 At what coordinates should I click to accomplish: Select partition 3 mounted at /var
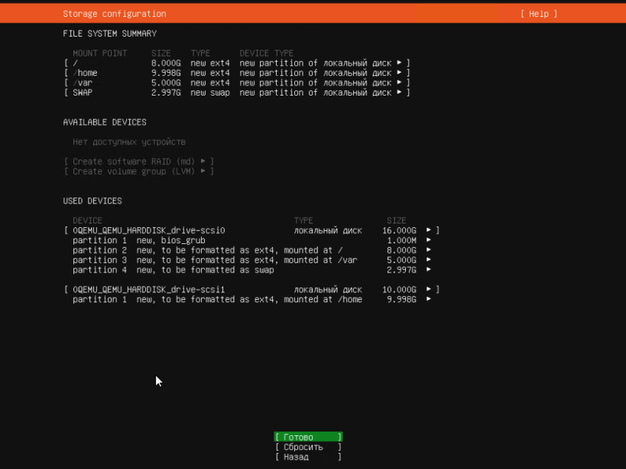click(x=229, y=260)
